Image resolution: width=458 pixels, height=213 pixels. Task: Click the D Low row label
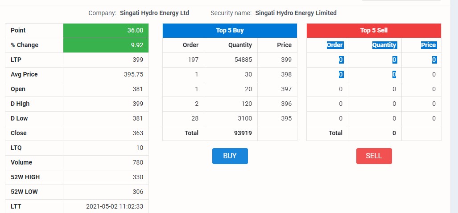click(x=19, y=118)
